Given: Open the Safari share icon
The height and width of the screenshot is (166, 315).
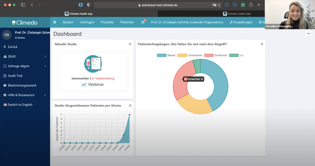Looking at the screenshot, I should (251, 5).
